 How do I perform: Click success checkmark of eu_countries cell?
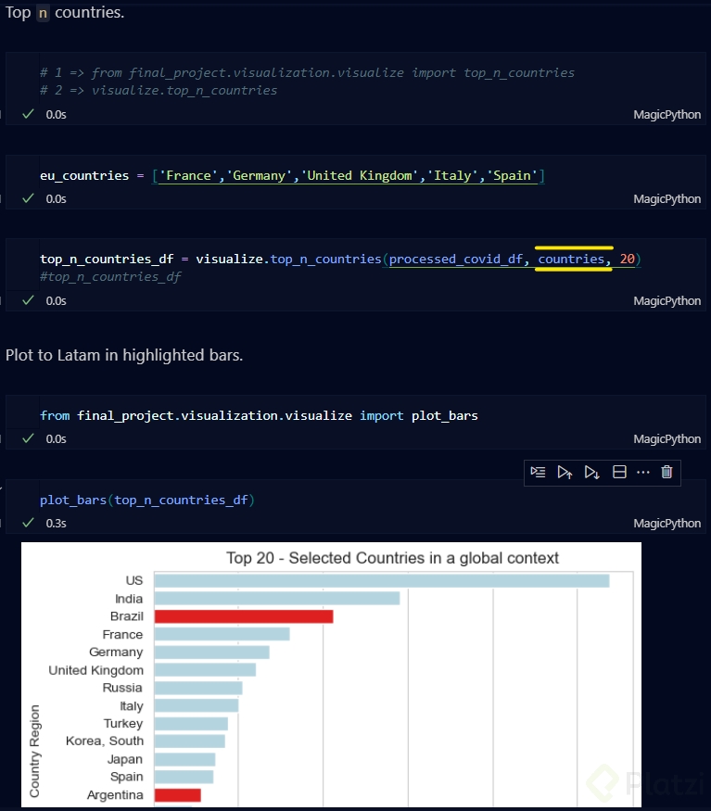tap(28, 198)
